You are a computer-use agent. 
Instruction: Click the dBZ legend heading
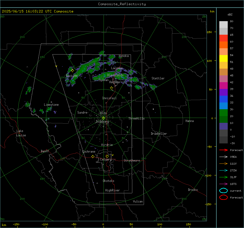230,15
